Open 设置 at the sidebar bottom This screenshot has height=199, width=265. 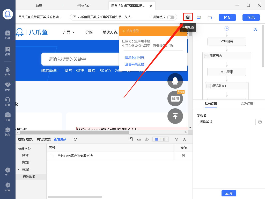pos(8,187)
